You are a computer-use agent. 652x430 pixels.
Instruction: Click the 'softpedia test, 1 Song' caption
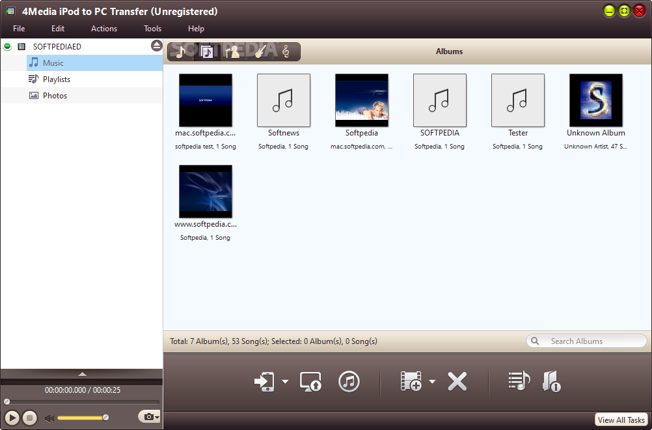[x=206, y=146]
